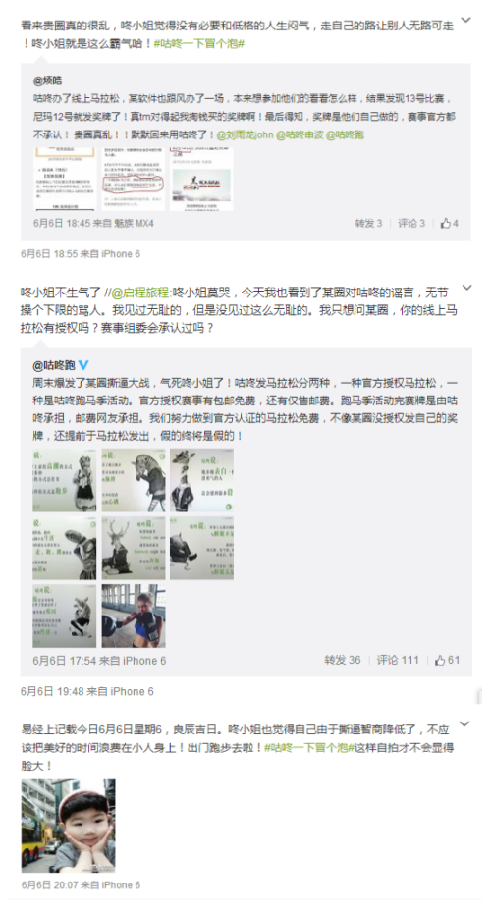Click the @刘雨龙john mention
This screenshot has width=491, height=910.
[245, 134]
